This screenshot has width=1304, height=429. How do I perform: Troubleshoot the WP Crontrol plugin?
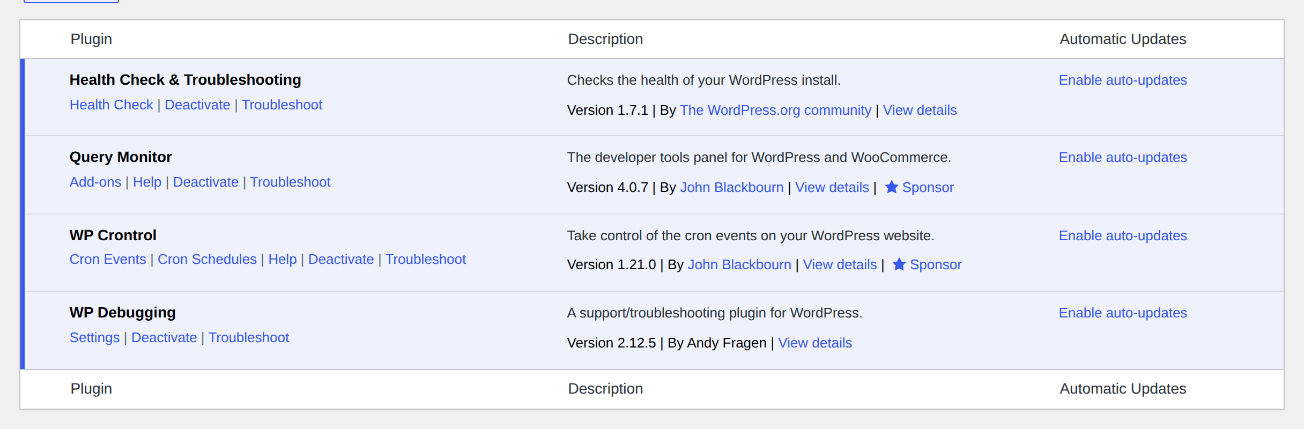[x=426, y=259]
